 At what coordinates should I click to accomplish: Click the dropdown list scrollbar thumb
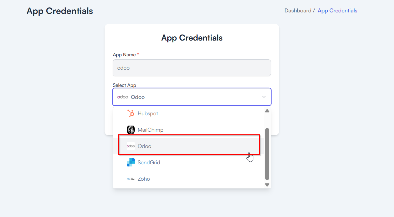click(x=267, y=154)
